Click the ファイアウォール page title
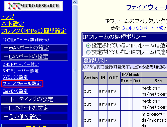 147,7
